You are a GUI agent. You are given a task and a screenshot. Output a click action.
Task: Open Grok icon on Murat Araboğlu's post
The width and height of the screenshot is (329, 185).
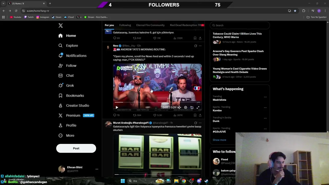(196, 123)
